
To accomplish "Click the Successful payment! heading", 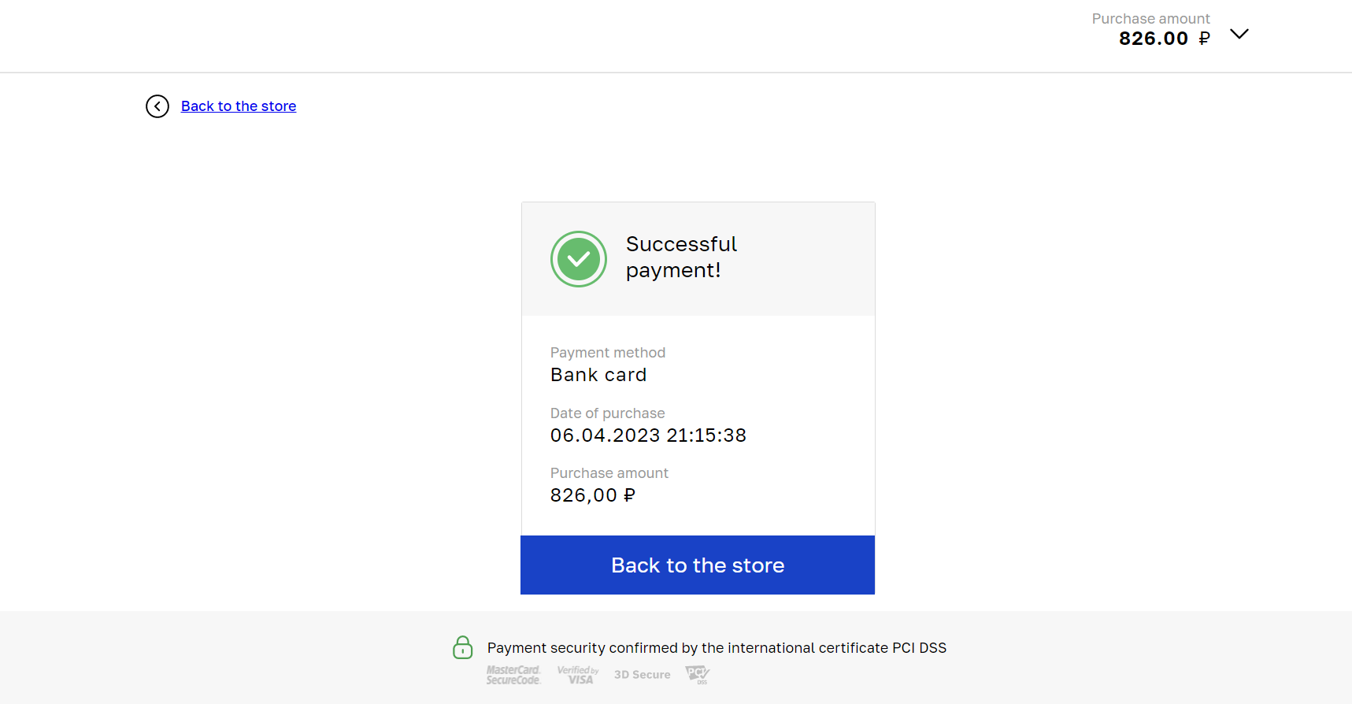I will [x=681, y=257].
